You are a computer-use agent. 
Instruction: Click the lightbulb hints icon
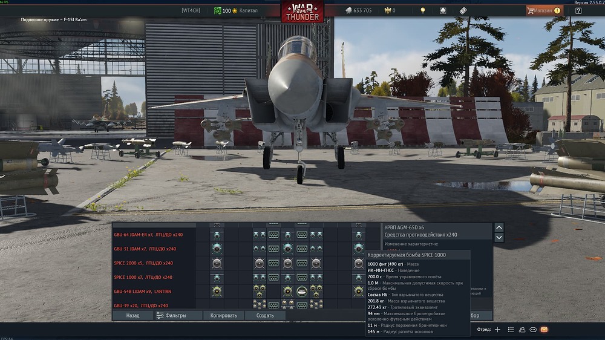(x=422, y=10)
